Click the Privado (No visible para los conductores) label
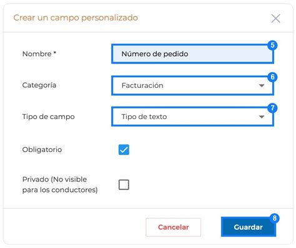The width and height of the screenshot is (296, 248). pyautogui.click(x=60, y=184)
